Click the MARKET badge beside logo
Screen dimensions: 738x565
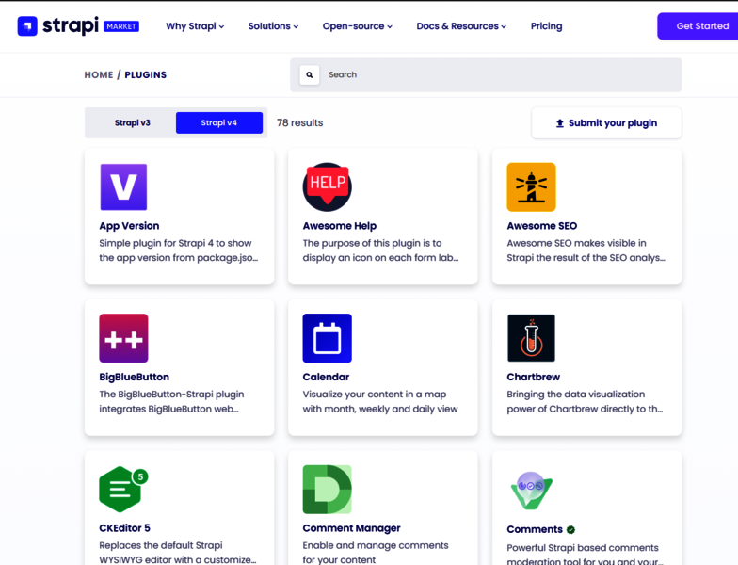(120, 26)
